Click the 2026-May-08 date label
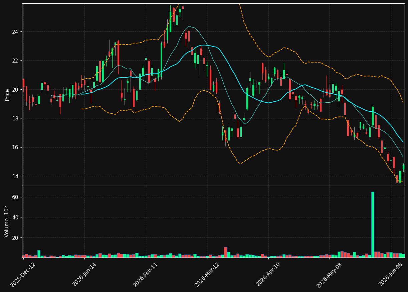 (329, 275)
